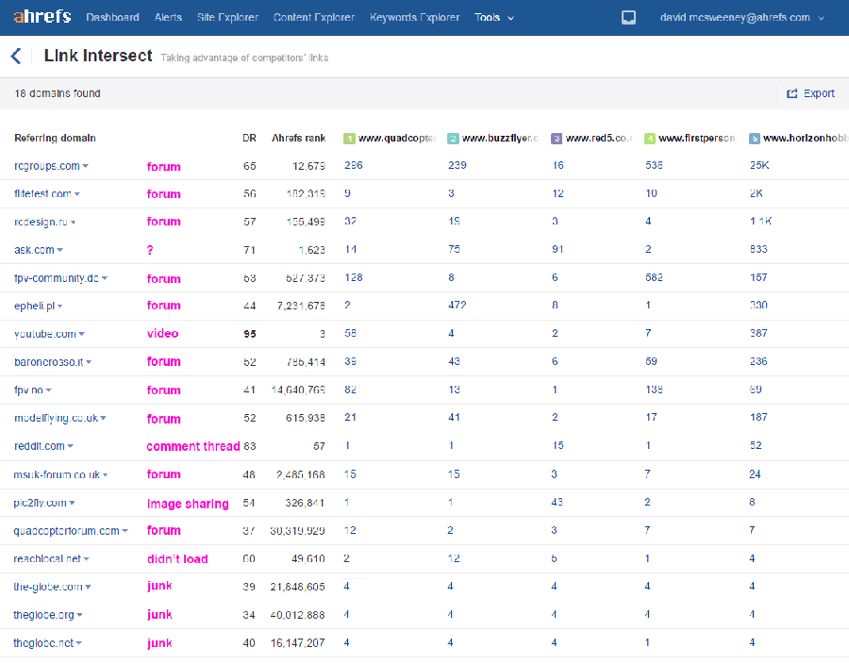Open the fpv.no referring domain
This screenshot has height=664, width=849.
pyautogui.click(x=28, y=390)
